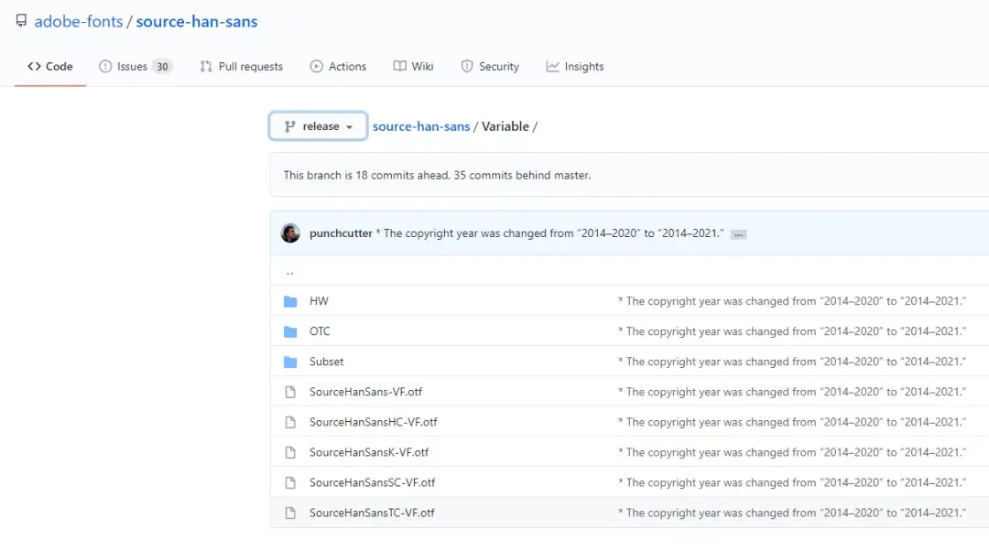Click the file icon for SourceHanSansTC-VF.otf
This screenshot has height=551, width=989.
point(290,513)
